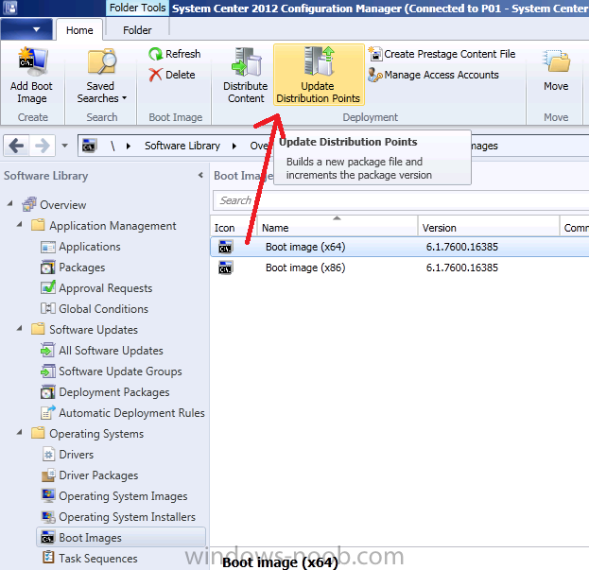Click the forward navigation arrow
Viewport: 589px width, 570px height.
(42, 146)
